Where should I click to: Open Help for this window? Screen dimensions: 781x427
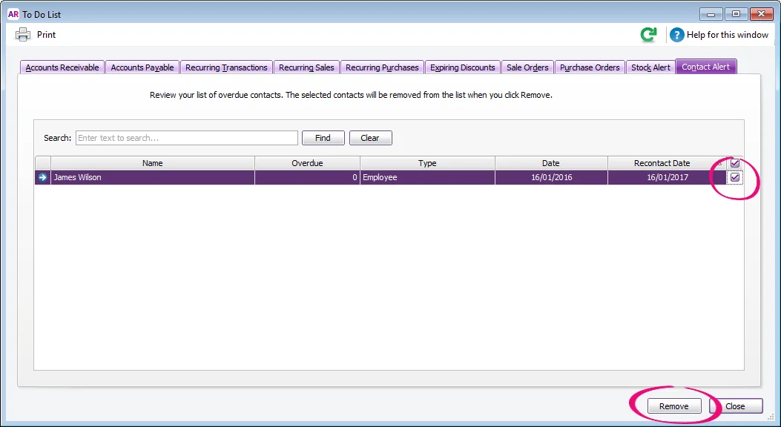point(727,35)
